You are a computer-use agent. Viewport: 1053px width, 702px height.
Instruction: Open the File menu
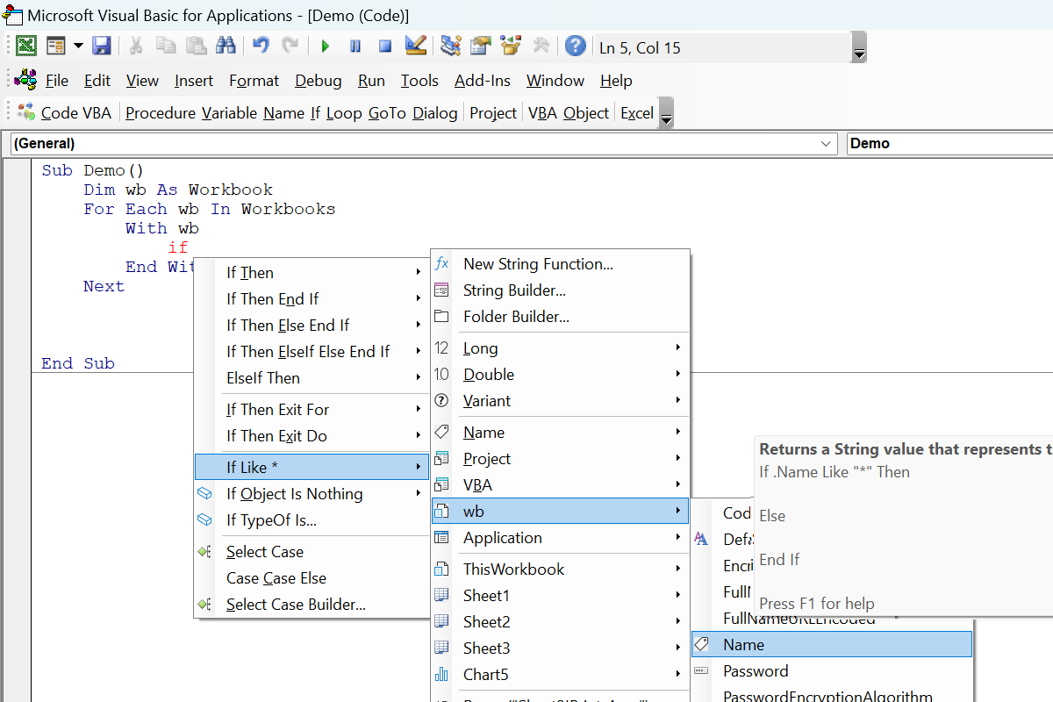click(x=57, y=81)
